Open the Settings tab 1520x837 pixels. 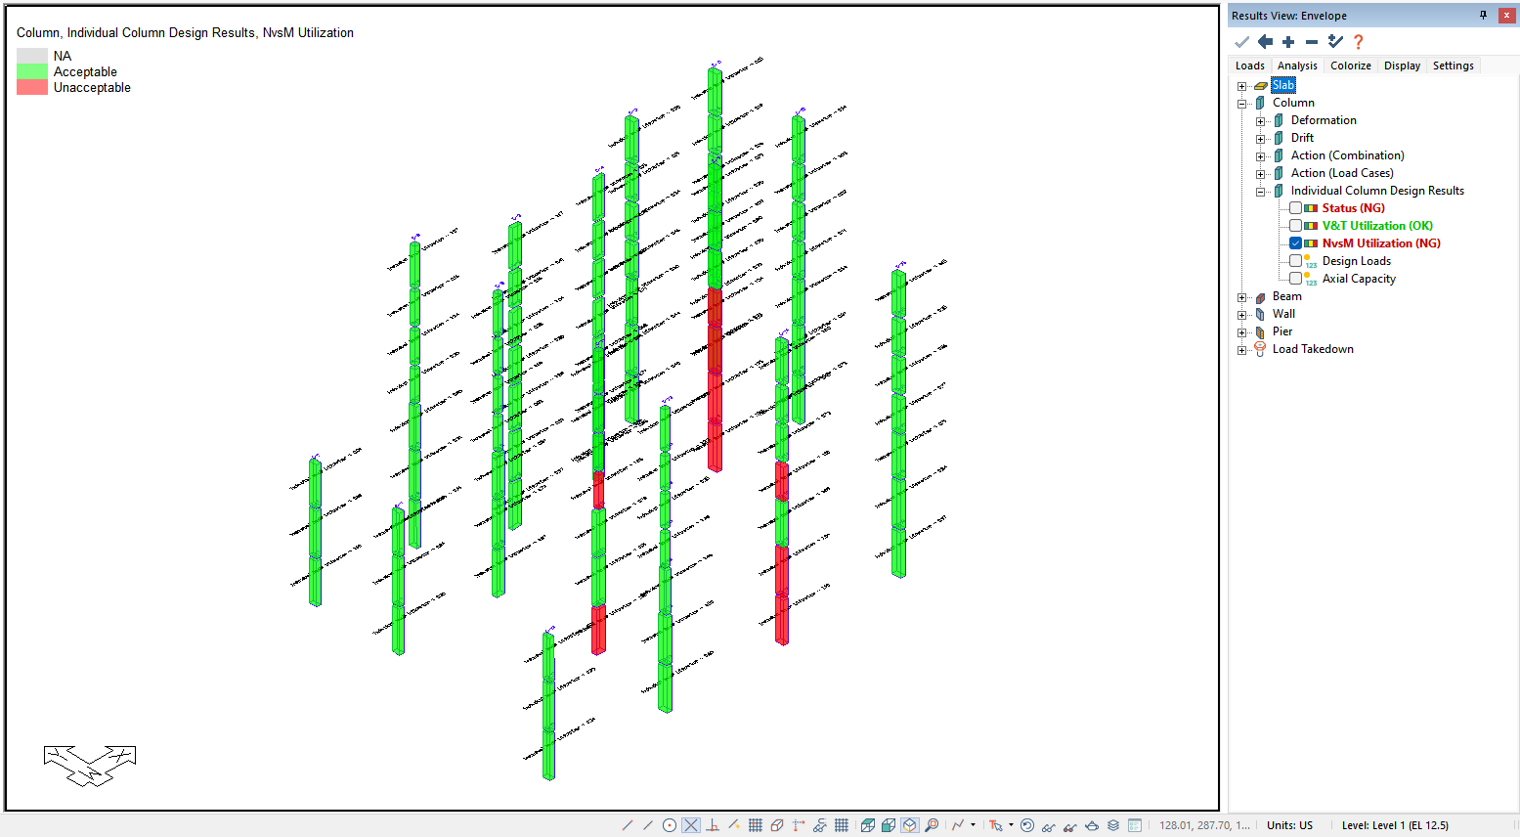tap(1453, 66)
